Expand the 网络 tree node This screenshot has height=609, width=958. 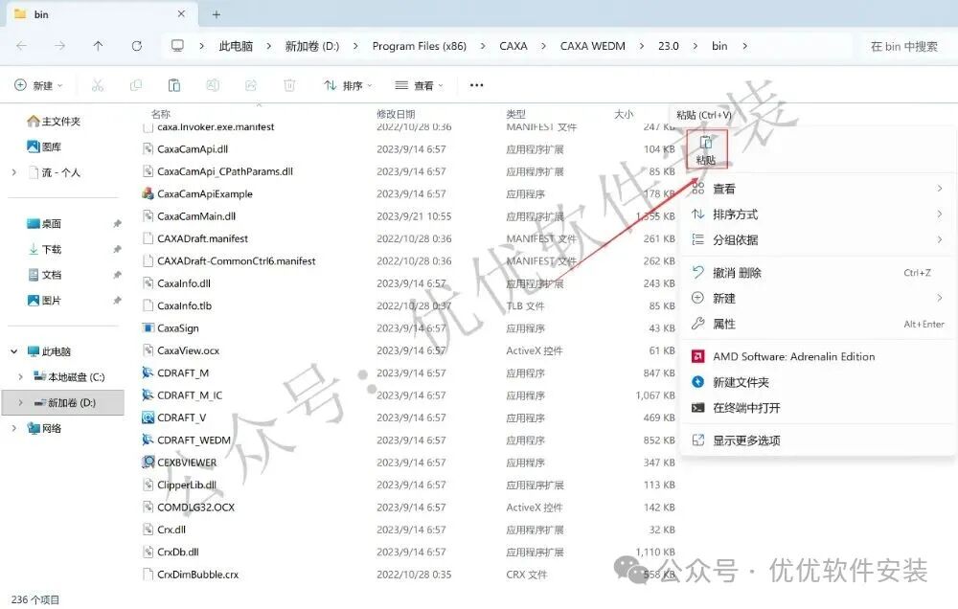click(14, 429)
